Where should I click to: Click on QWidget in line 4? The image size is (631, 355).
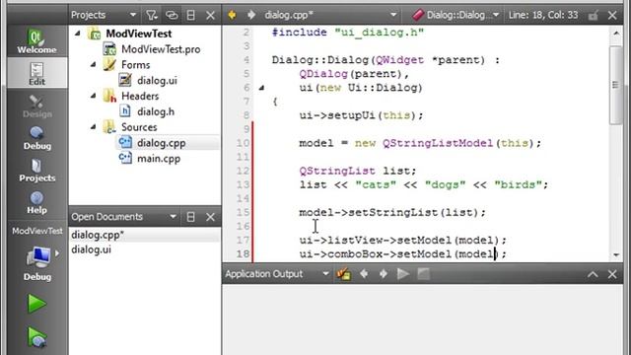(x=399, y=60)
